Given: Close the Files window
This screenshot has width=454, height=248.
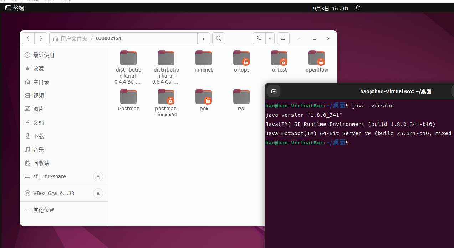Looking at the screenshot, I should 329,38.
